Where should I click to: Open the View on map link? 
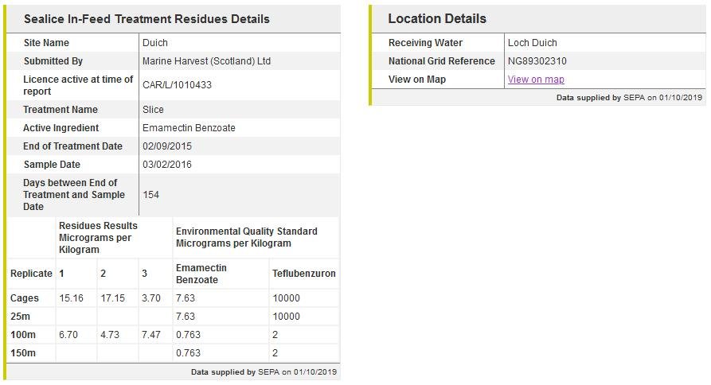(536, 80)
